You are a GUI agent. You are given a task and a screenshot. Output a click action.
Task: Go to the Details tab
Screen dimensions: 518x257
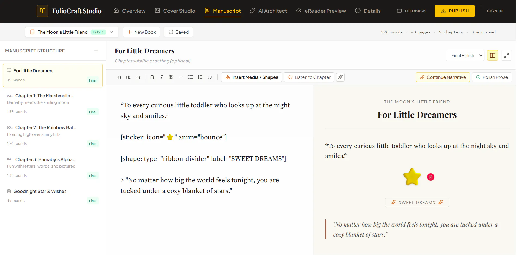tap(368, 11)
